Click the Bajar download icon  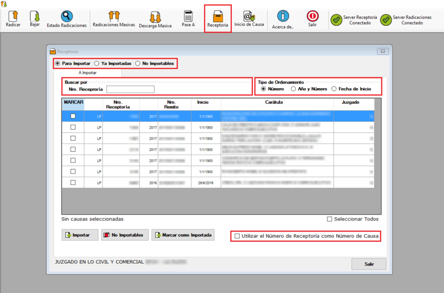pyautogui.click(x=34, y=17)
